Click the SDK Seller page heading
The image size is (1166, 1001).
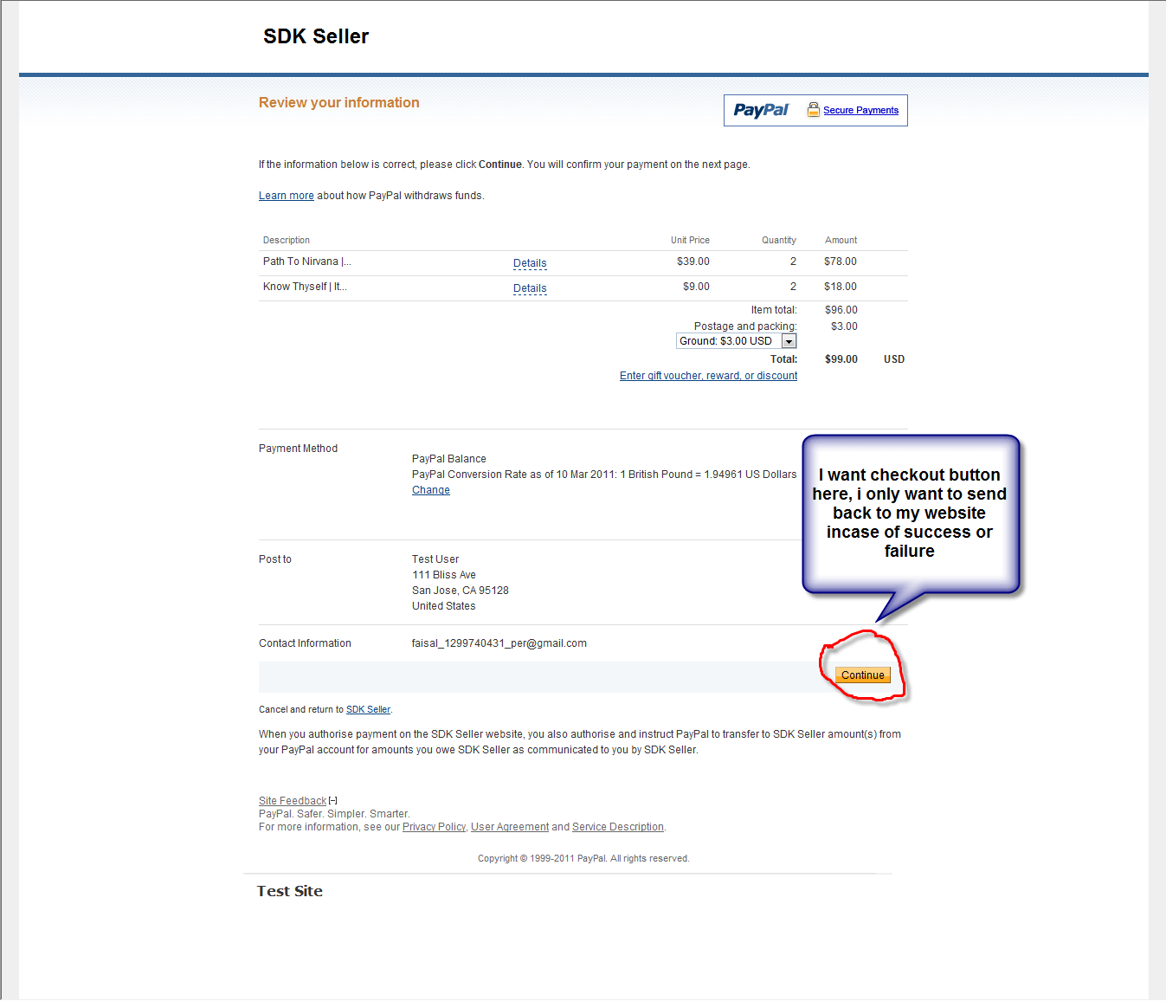click(316, 36)
